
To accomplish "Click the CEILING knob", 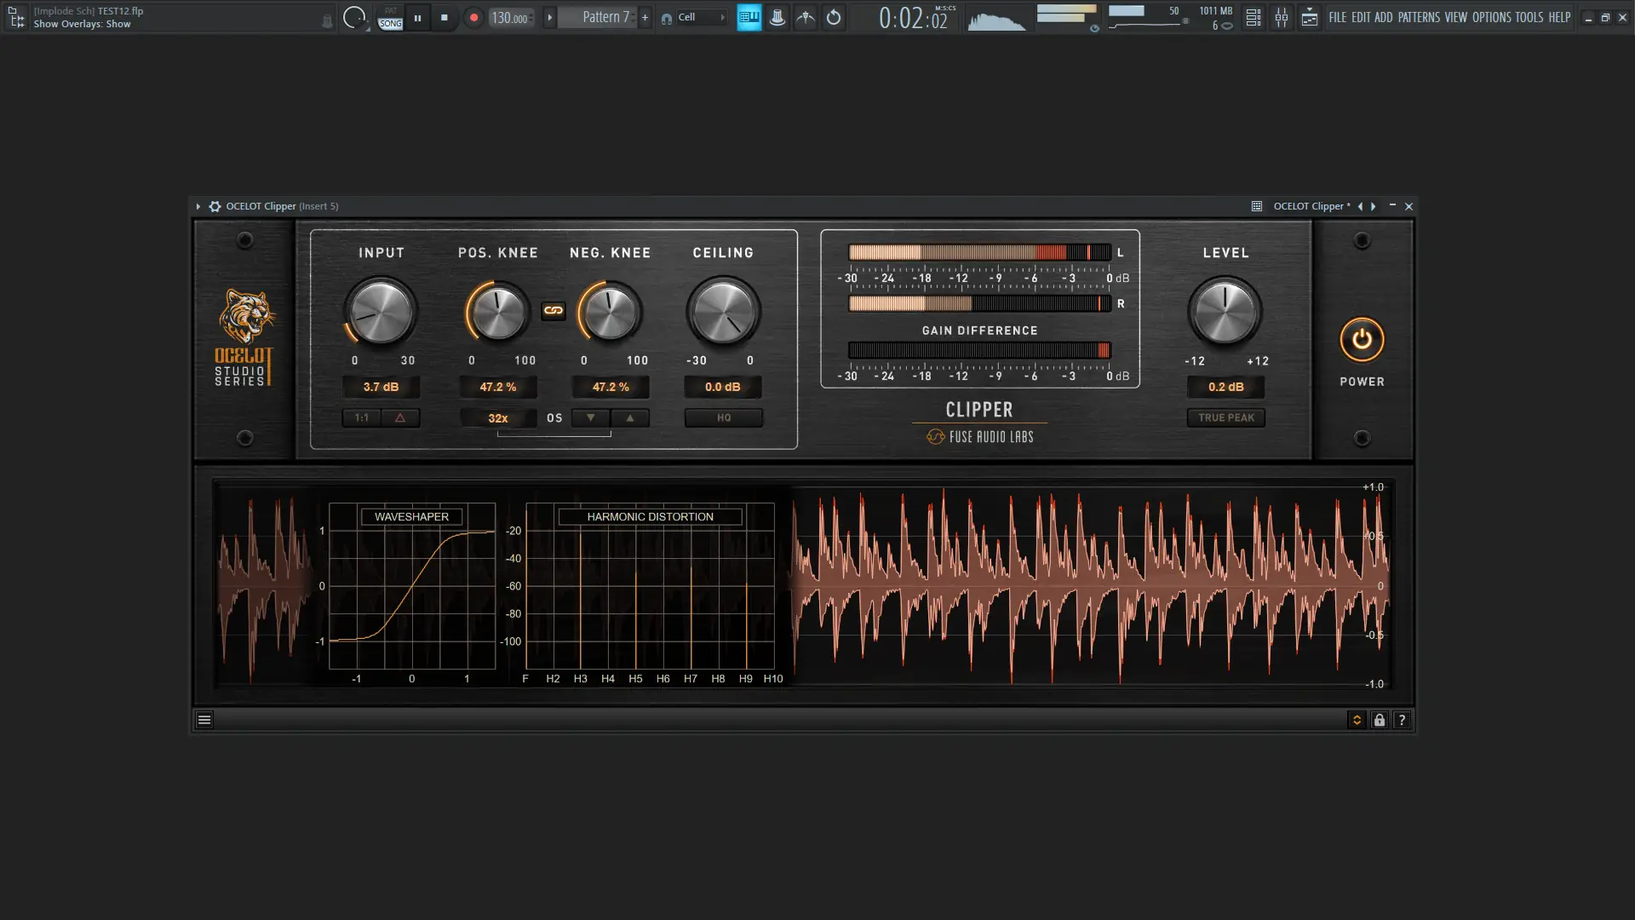I will click(723, 312).
